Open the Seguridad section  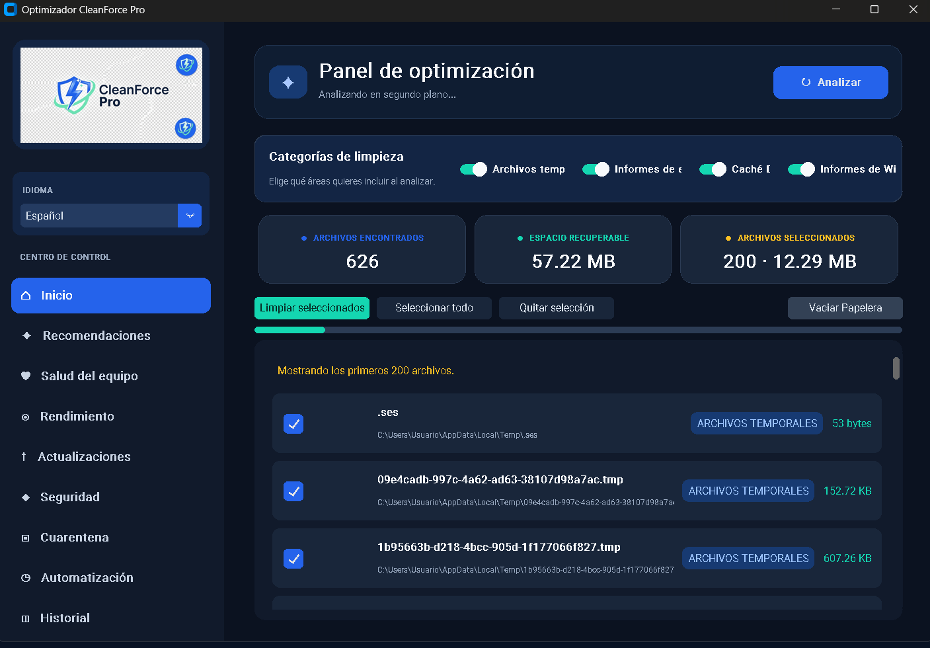(x=111, y=497)
